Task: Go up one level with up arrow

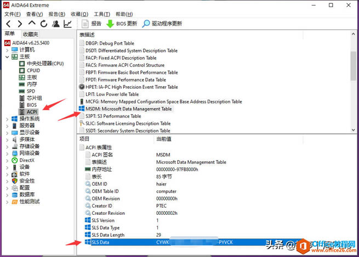Action: point(32,24)
